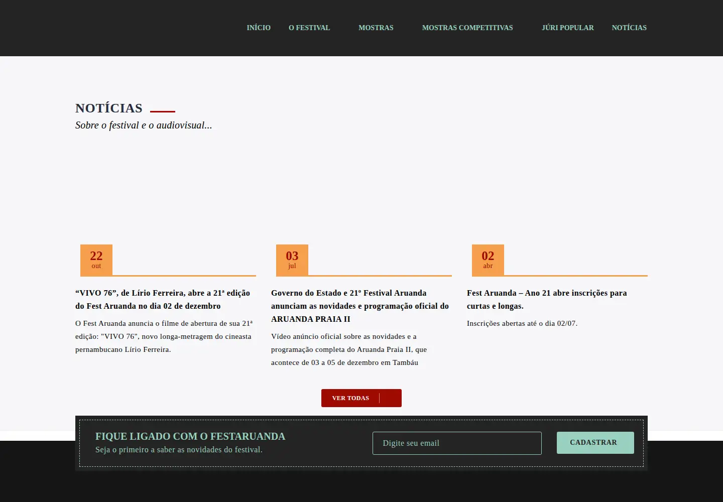Click the NOTÍCIAS section heading
723x502 pixels.
pos(109,108)
